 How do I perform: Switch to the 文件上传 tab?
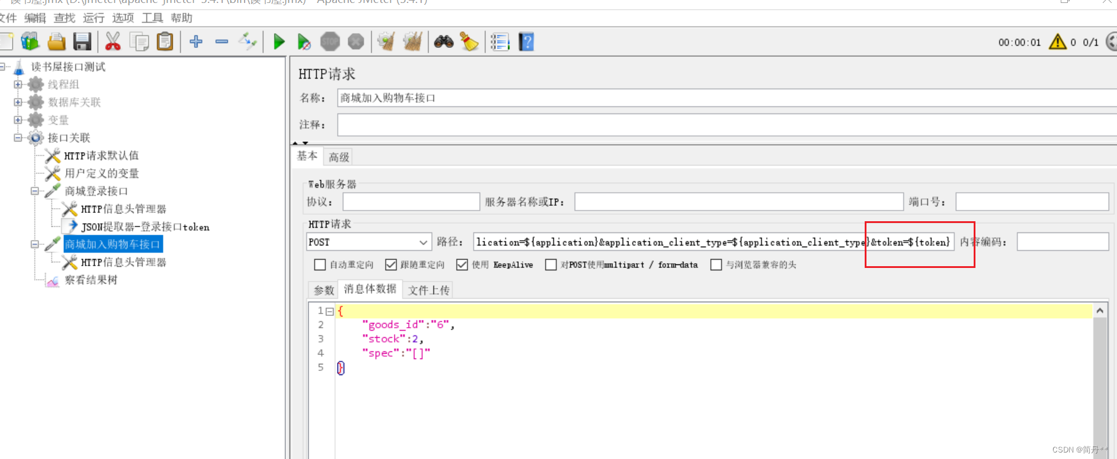pyautogui.click(x=429, y=290)
